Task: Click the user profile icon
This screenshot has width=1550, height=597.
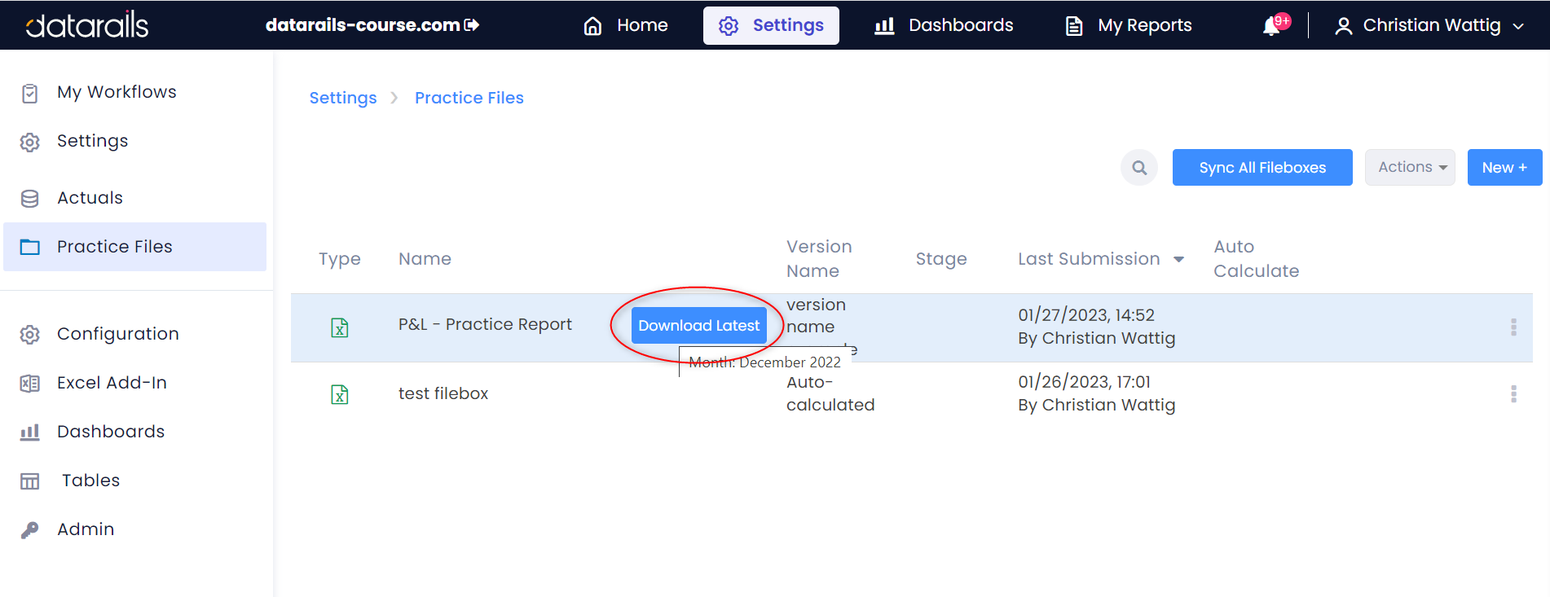Action: point(1344,26)
